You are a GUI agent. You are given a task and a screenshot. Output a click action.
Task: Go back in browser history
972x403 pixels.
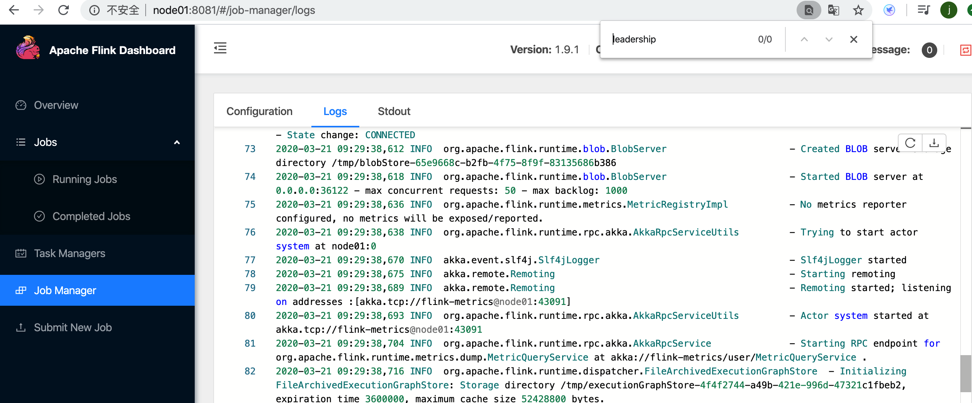[14, 10]
